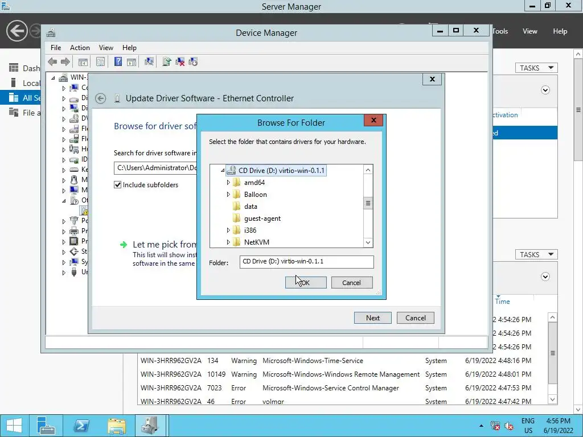This screenshot has height=437, width=583.
Task: Open the upper TASKS dropdown
Action: (x=536, y=68)
